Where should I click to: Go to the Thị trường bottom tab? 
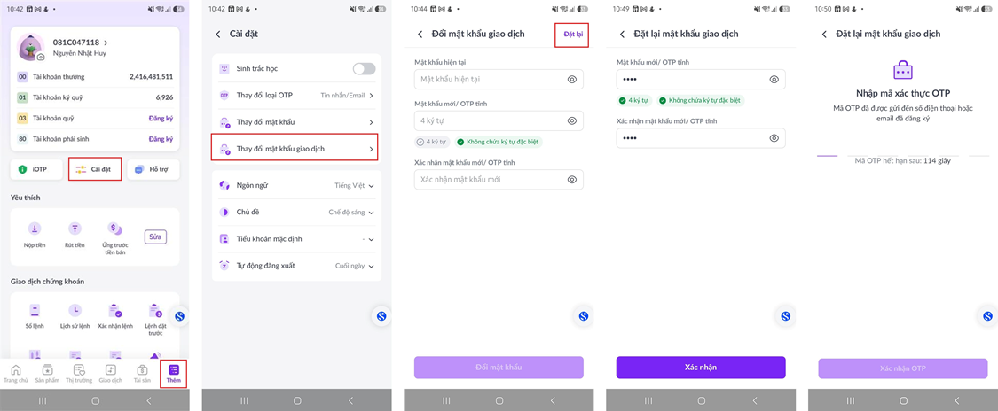point(79,374)
